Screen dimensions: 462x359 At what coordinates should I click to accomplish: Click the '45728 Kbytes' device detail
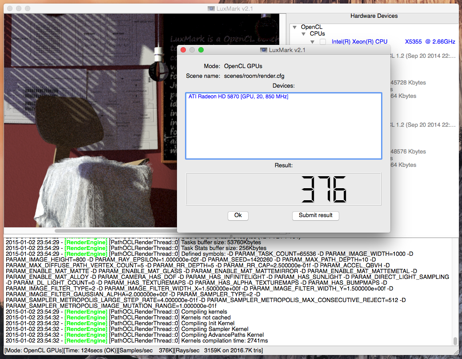tap(408, 83)
